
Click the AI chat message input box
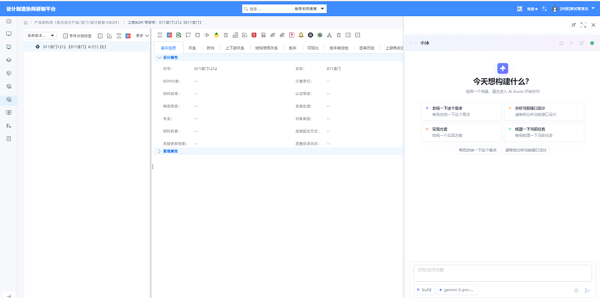coord(502,273)
